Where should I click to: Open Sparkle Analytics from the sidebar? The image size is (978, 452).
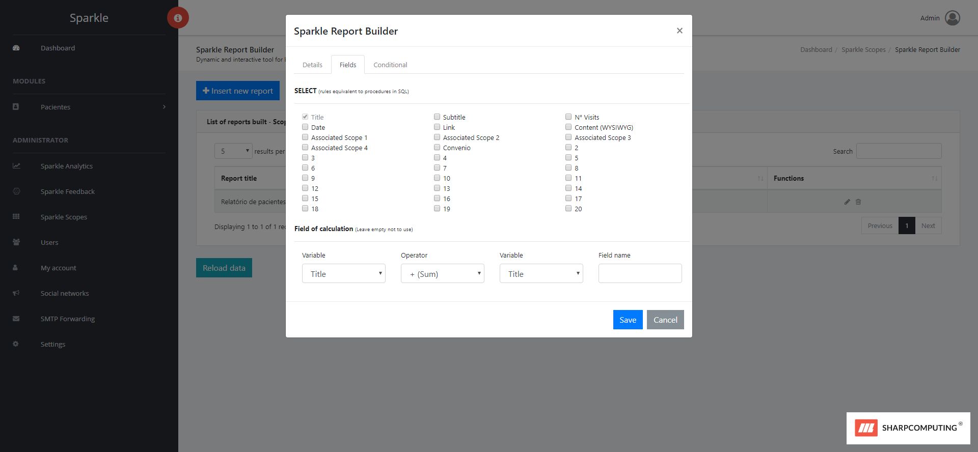(66, 166)
